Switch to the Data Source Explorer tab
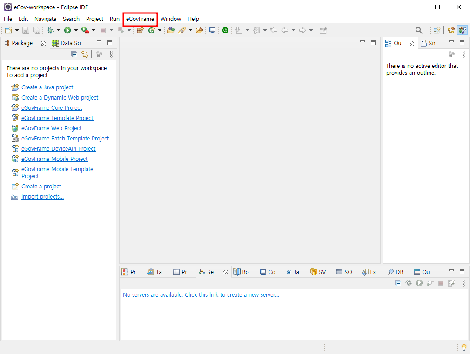This screenshot has height=354, width=470. coord(69,43)
